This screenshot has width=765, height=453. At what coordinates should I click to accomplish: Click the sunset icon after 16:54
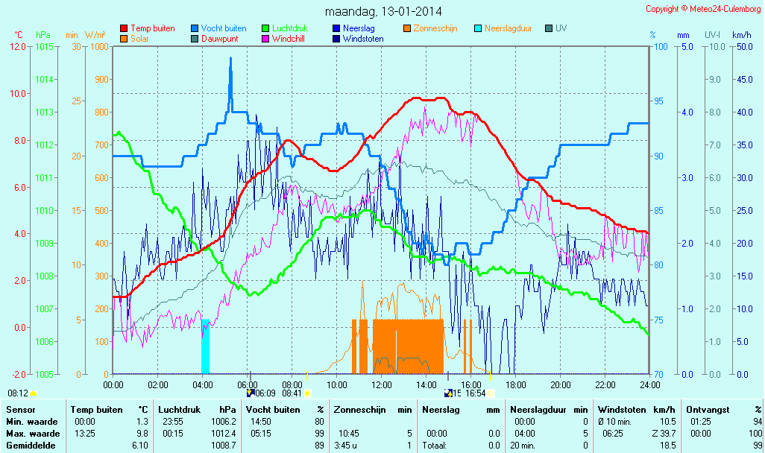[x=491, y=393]
